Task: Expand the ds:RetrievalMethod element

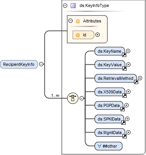Action: pos(140,78)
